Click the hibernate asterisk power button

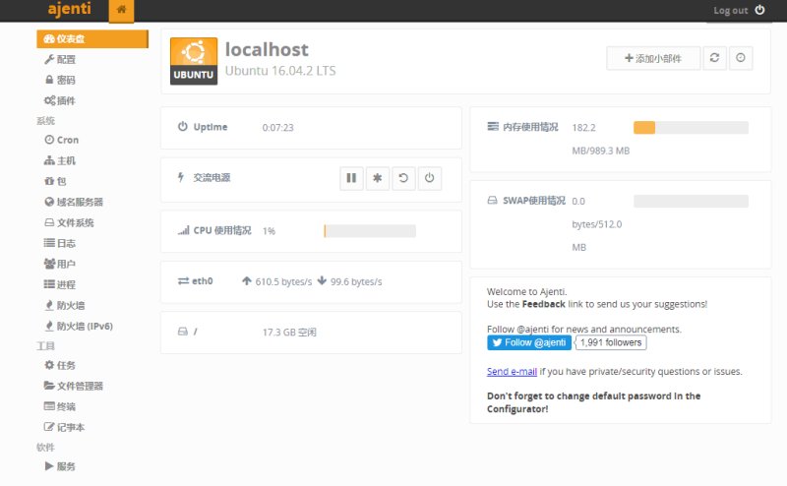pos(378,178)
